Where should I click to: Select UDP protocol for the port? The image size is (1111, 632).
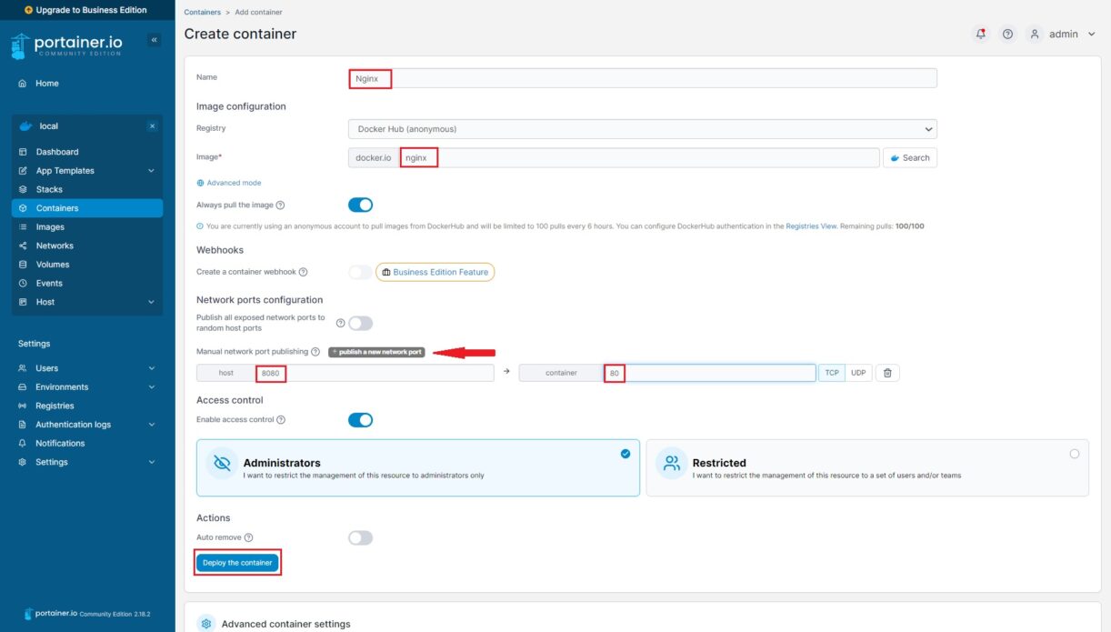point(858,373)
